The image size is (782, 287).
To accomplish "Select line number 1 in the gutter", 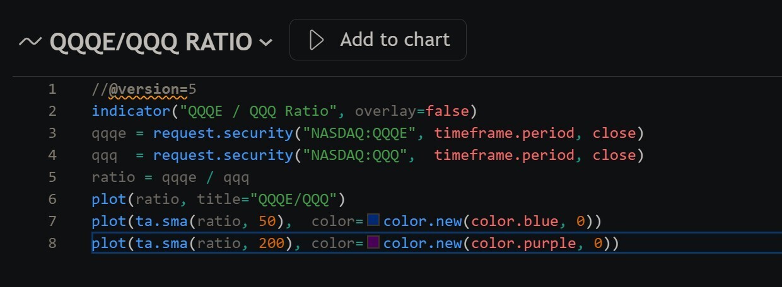I will [x=52, y=89].
